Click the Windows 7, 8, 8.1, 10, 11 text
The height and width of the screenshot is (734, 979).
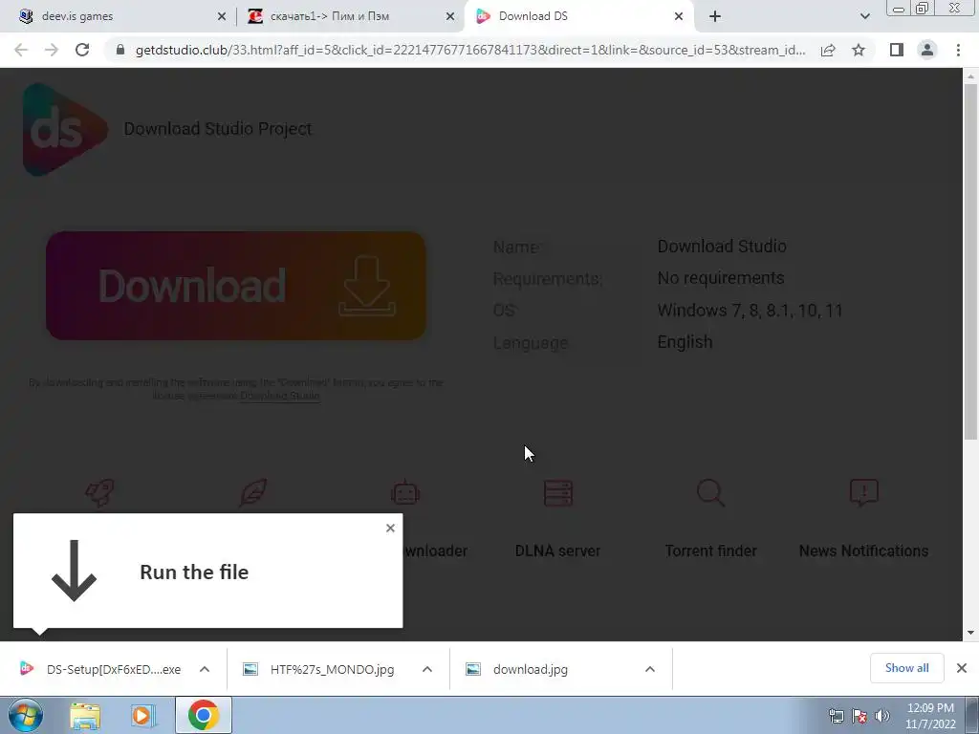[x=750, y=311]
